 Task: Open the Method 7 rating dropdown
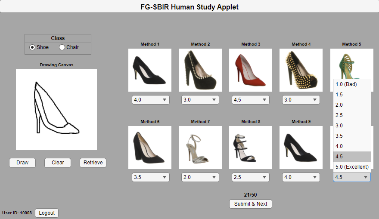click(x=200, y=177)
